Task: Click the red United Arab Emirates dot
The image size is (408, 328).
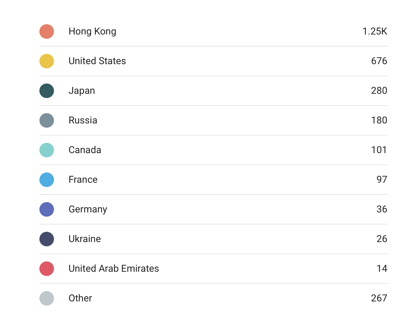Action: click(47, 269)
